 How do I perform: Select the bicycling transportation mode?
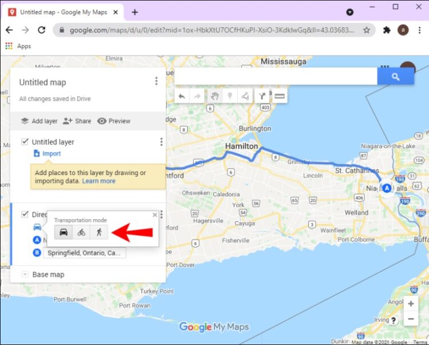tap(81, 232)
